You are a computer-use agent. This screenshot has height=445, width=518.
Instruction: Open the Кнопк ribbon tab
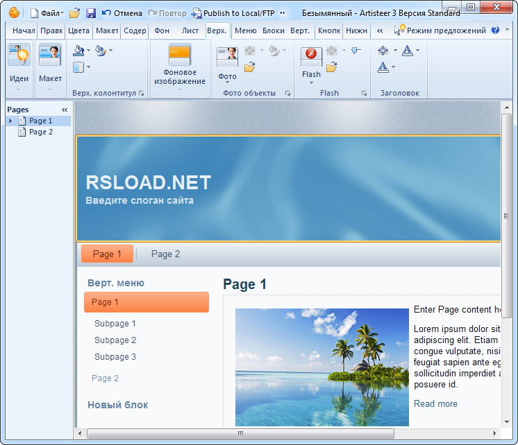(329, 30)
